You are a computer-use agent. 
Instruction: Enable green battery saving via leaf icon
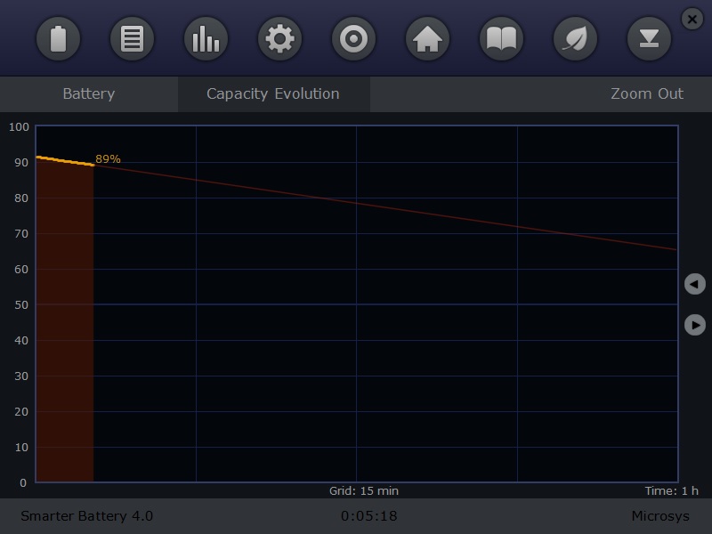pos(575,38)
